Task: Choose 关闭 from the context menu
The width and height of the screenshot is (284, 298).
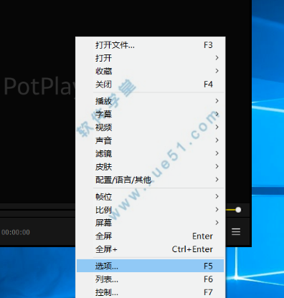Action: [x=150, y=84]
